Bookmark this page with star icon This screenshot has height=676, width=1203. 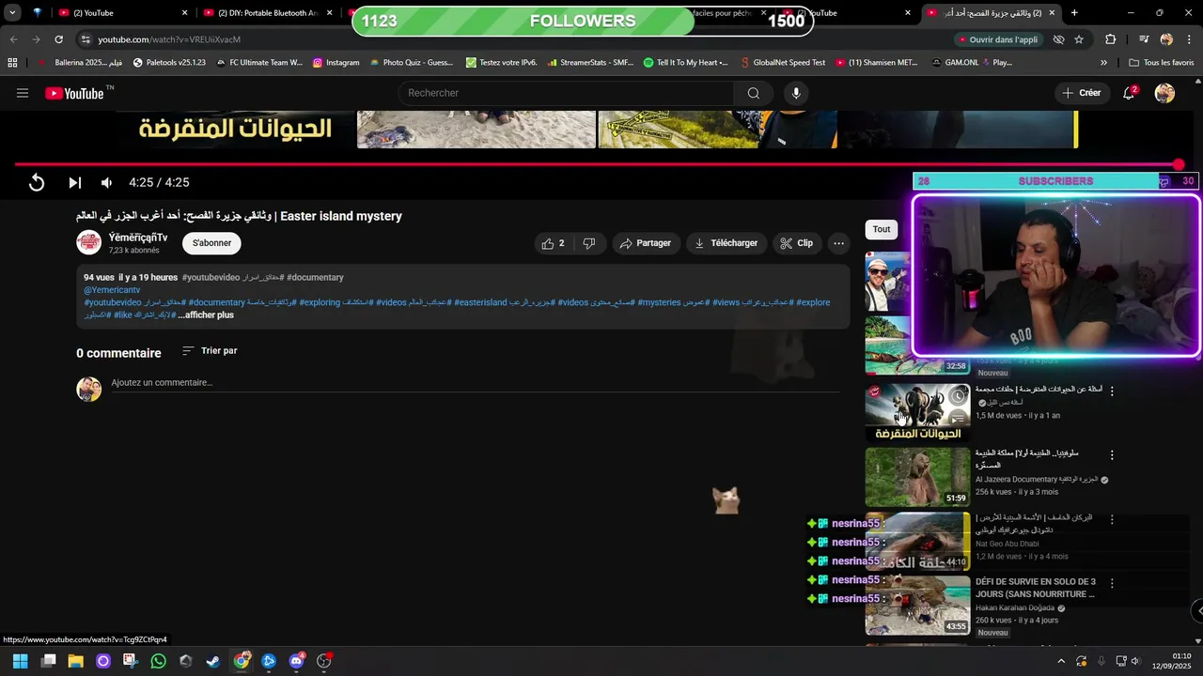pyautogui.click(x=1079, y=39)
